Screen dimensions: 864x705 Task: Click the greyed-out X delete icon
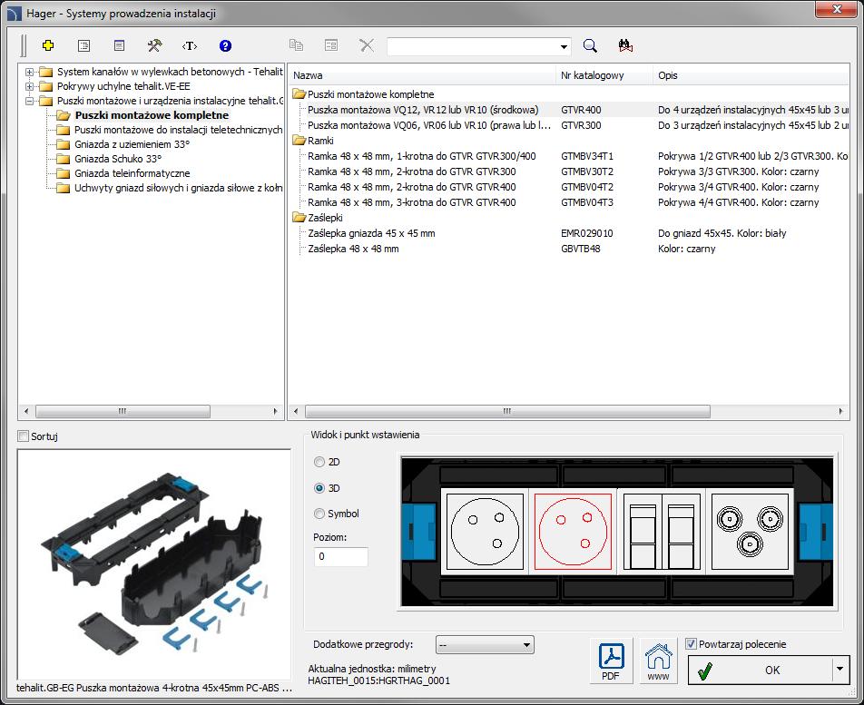[x=367, y=45]
